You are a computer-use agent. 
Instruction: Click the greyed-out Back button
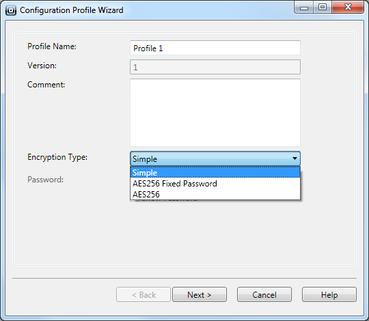pyautogui.click(x=143, y=294)
